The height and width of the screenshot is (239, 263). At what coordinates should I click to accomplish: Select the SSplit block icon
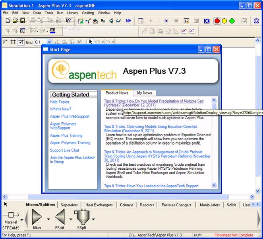click(x=82, y=216)
